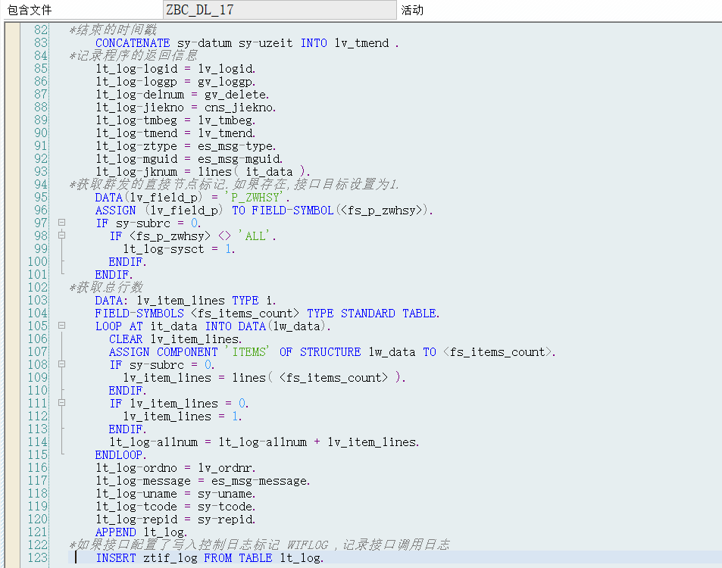Click 'INSERT ztif_log FROM TABLE lt_log.' line
This screenshot has width=722, height=568.
210,558
